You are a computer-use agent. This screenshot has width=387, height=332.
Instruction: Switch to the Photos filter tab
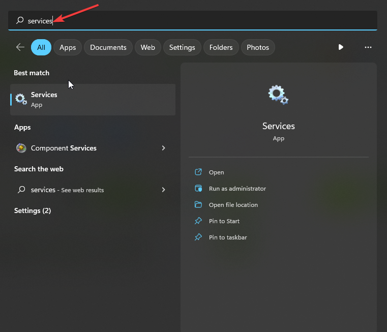(258, 47)
